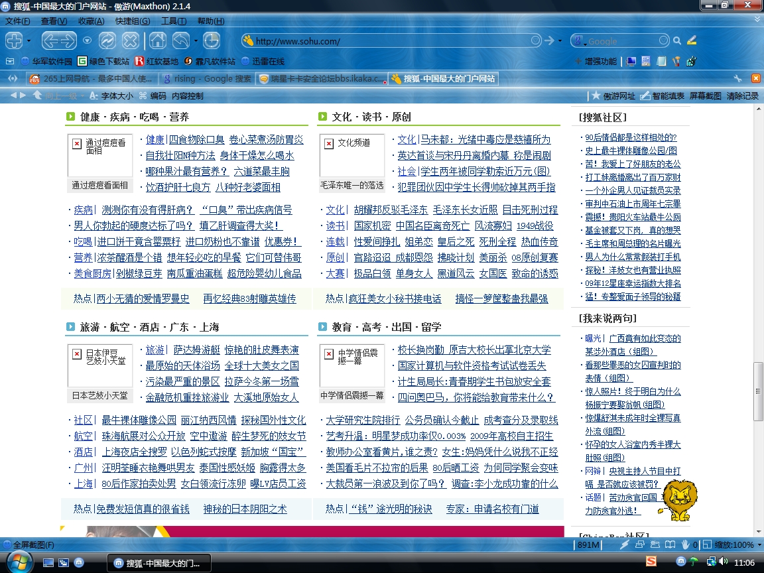
Task: Click the highlight search terms icon
Action: pos(692,40)
